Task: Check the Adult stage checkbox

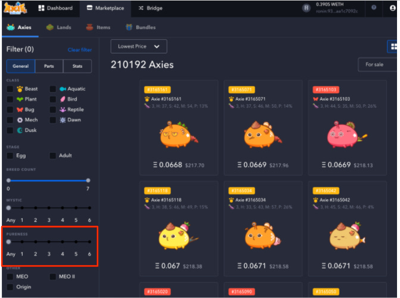Action: (x=52, y=155)
